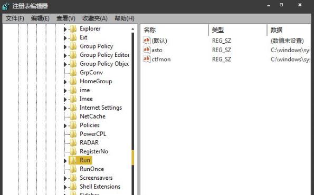Expand the Ext key
314x195 pixels.
pyautogui.click(x=65, y=38)
